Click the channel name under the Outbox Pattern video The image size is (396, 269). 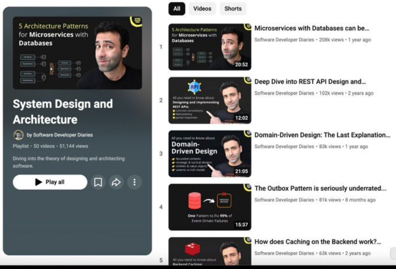pyautogui.click(x=284, y=200)
